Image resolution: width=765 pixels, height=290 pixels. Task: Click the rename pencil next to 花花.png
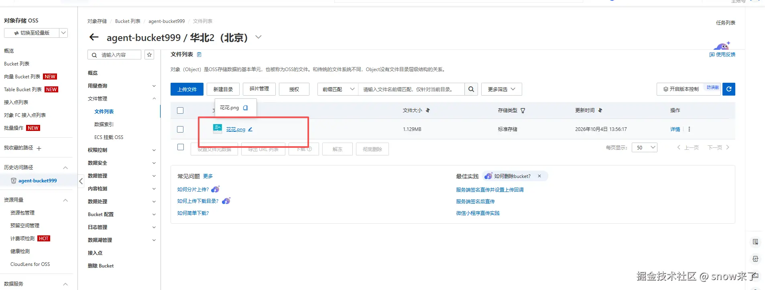250,129
